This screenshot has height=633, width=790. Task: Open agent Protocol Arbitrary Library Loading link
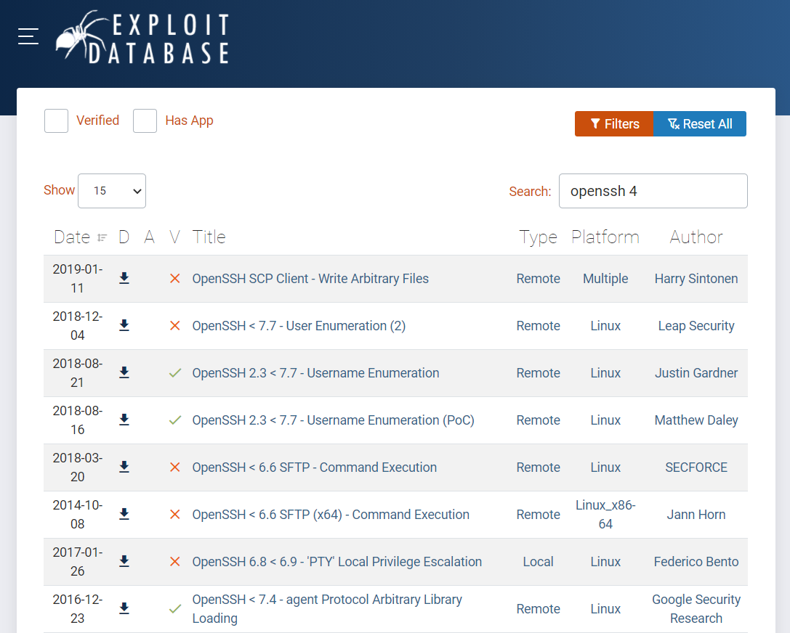(x=327, y=609)
